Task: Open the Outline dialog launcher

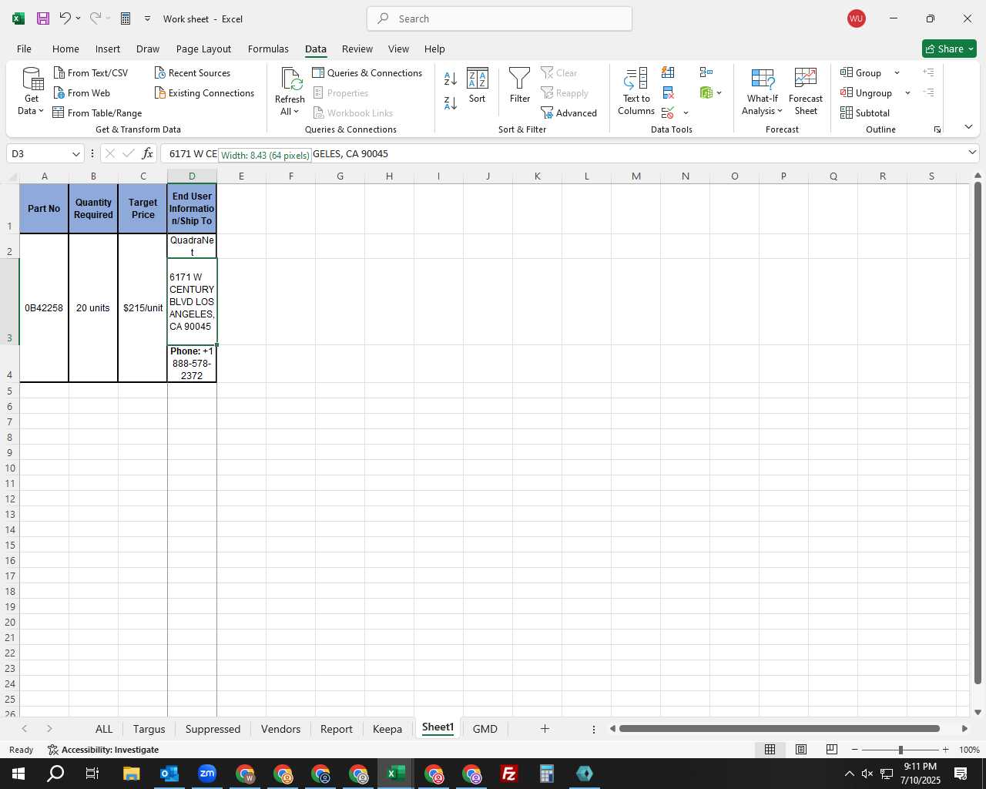Action: [937, 129]
